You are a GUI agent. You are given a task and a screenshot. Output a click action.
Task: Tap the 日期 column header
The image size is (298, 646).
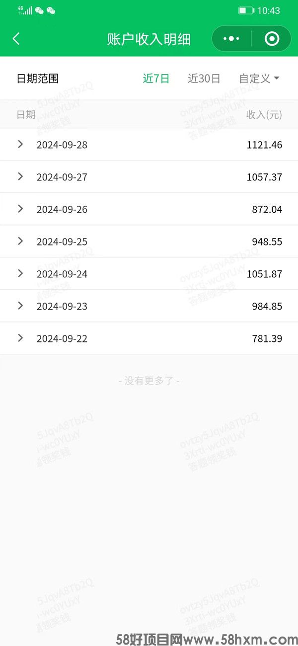click(26, 115)
